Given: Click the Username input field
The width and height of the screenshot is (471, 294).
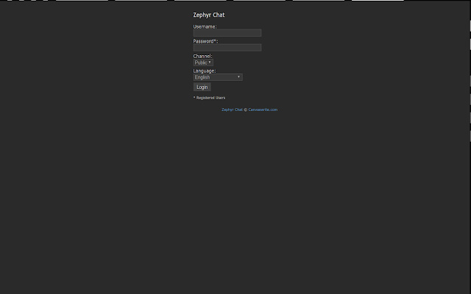Looking at the screenshot, I should click(x=227, y=33).
